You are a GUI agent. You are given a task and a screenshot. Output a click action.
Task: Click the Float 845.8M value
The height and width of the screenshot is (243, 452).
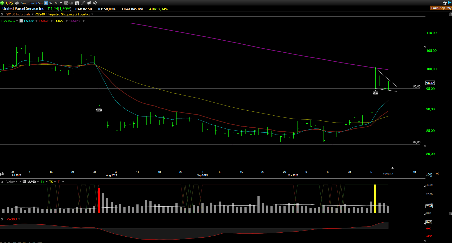[x=132, y=9]
